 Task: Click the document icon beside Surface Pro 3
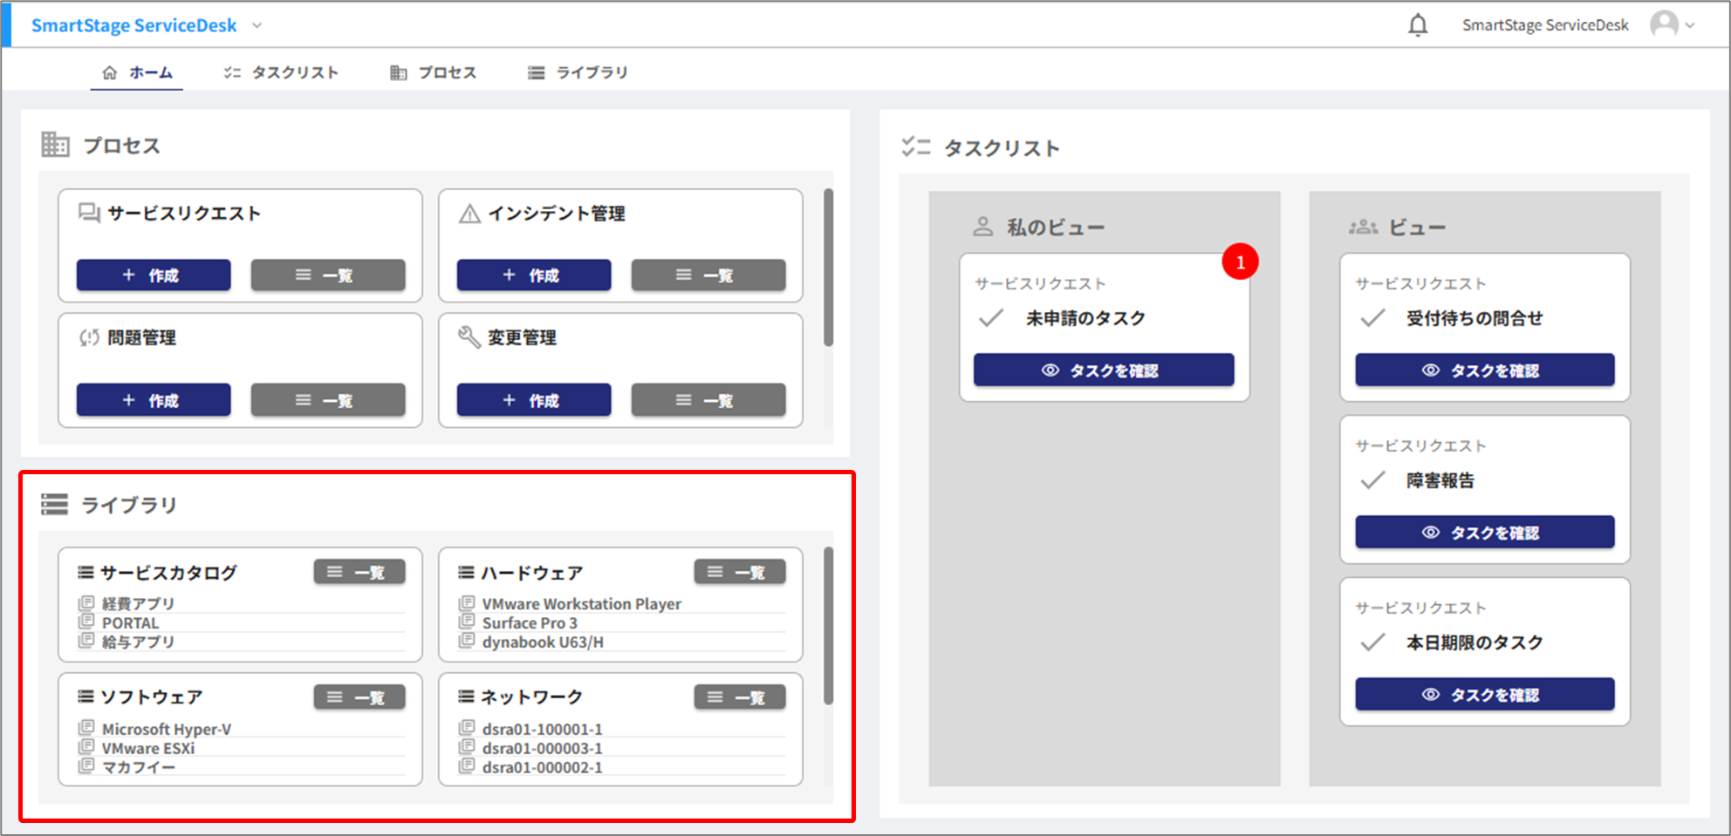point(468,622)
